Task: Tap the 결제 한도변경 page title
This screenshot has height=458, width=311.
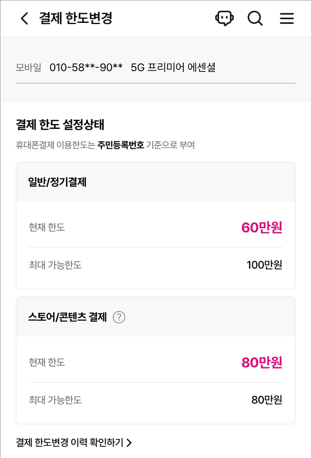Action: point(69,18)
